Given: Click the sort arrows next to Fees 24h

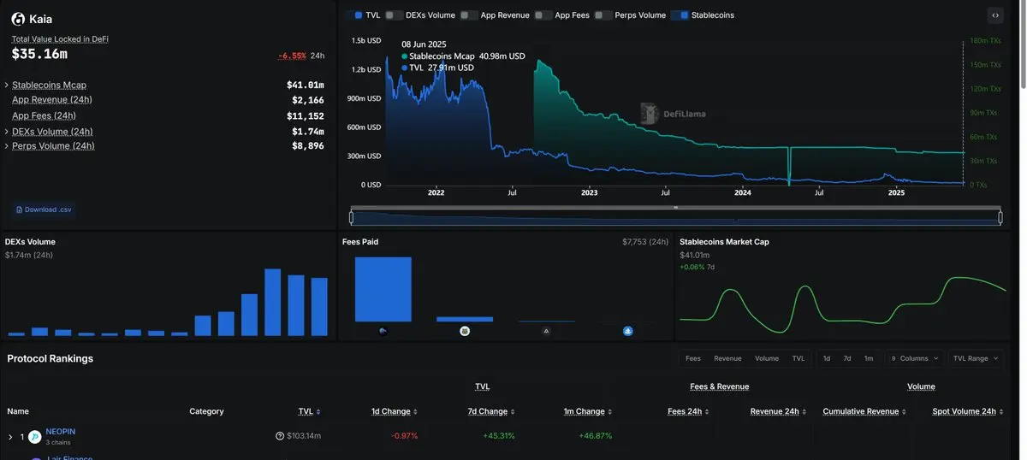Looking at the screenshot, I should click(707, 412).
